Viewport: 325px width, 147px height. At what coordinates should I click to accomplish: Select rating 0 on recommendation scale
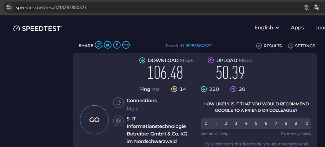pos(206,123)
